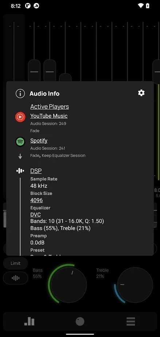
Task: Open Audio Info settings gear
Action: click(x=141, y=93)
